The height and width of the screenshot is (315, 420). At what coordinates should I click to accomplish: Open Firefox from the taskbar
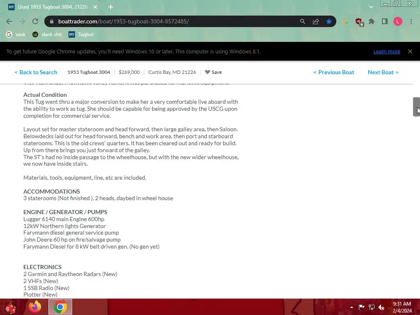tap(35, 307)
